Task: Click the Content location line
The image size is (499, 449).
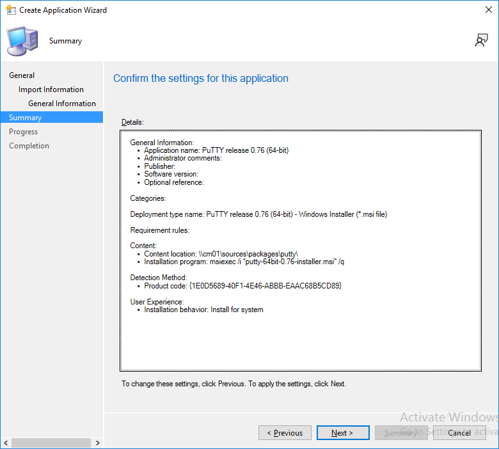Action: (221, 254)
